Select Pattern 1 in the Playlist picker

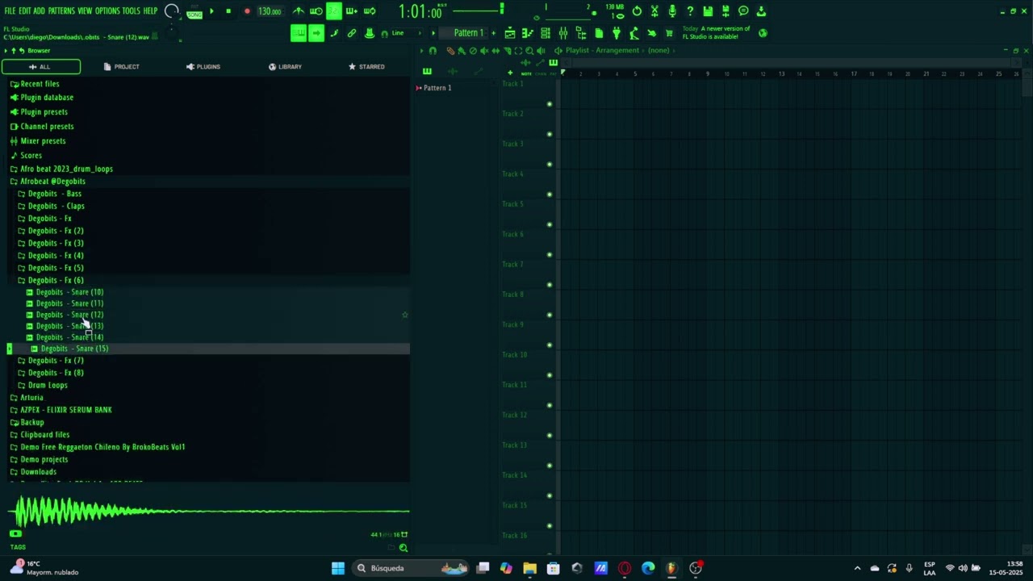tap(437, 88)
